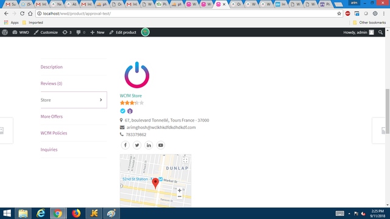The image size is (390, 219).
Task: Open Firefox from the taskbar
Action: point(76,214)
